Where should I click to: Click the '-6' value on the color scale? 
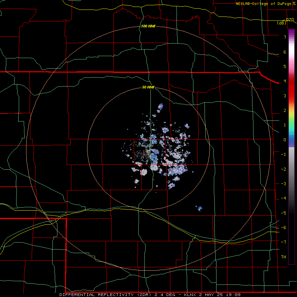[x=283, y=228]
